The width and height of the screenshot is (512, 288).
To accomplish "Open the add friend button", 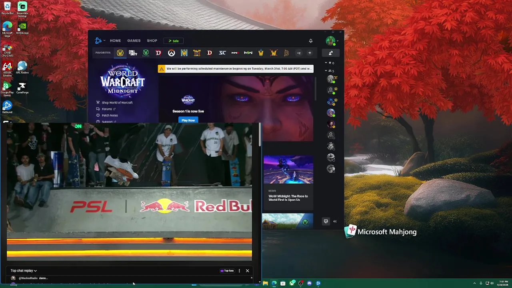I will coord(331,53).
